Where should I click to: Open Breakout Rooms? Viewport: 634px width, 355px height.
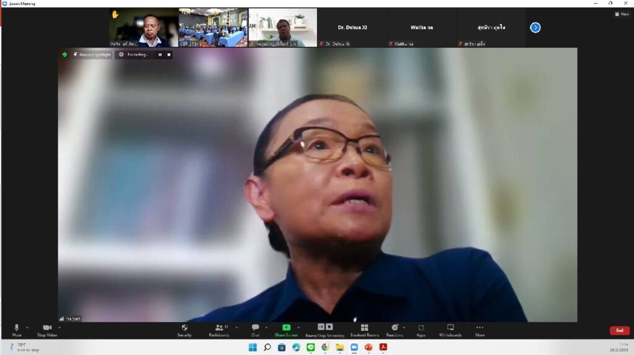(364, 329)
